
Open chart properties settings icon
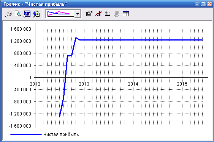pyautogui.click(x=89, y=14)
